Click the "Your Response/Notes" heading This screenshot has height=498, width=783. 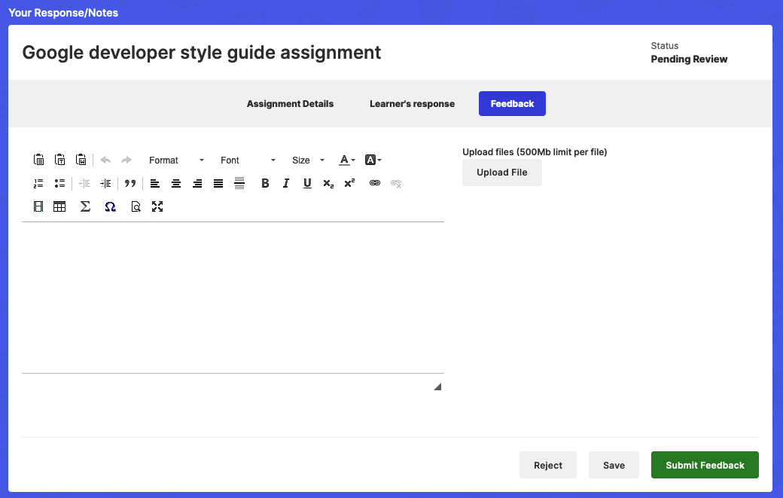63,13
